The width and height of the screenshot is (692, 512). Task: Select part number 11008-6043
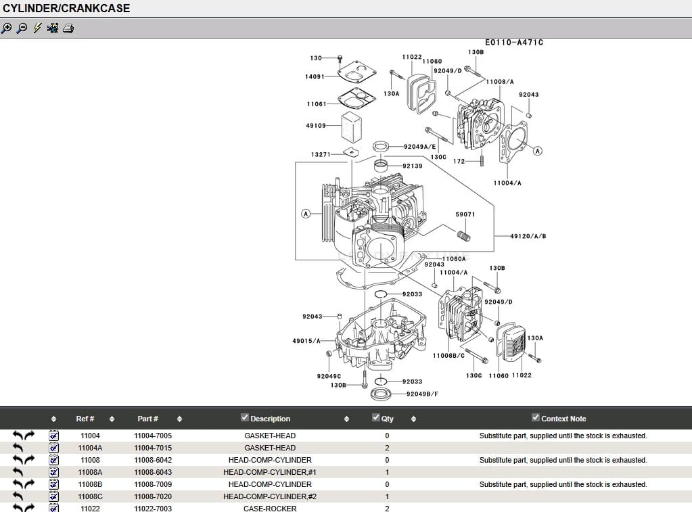(x=153, y=472)
